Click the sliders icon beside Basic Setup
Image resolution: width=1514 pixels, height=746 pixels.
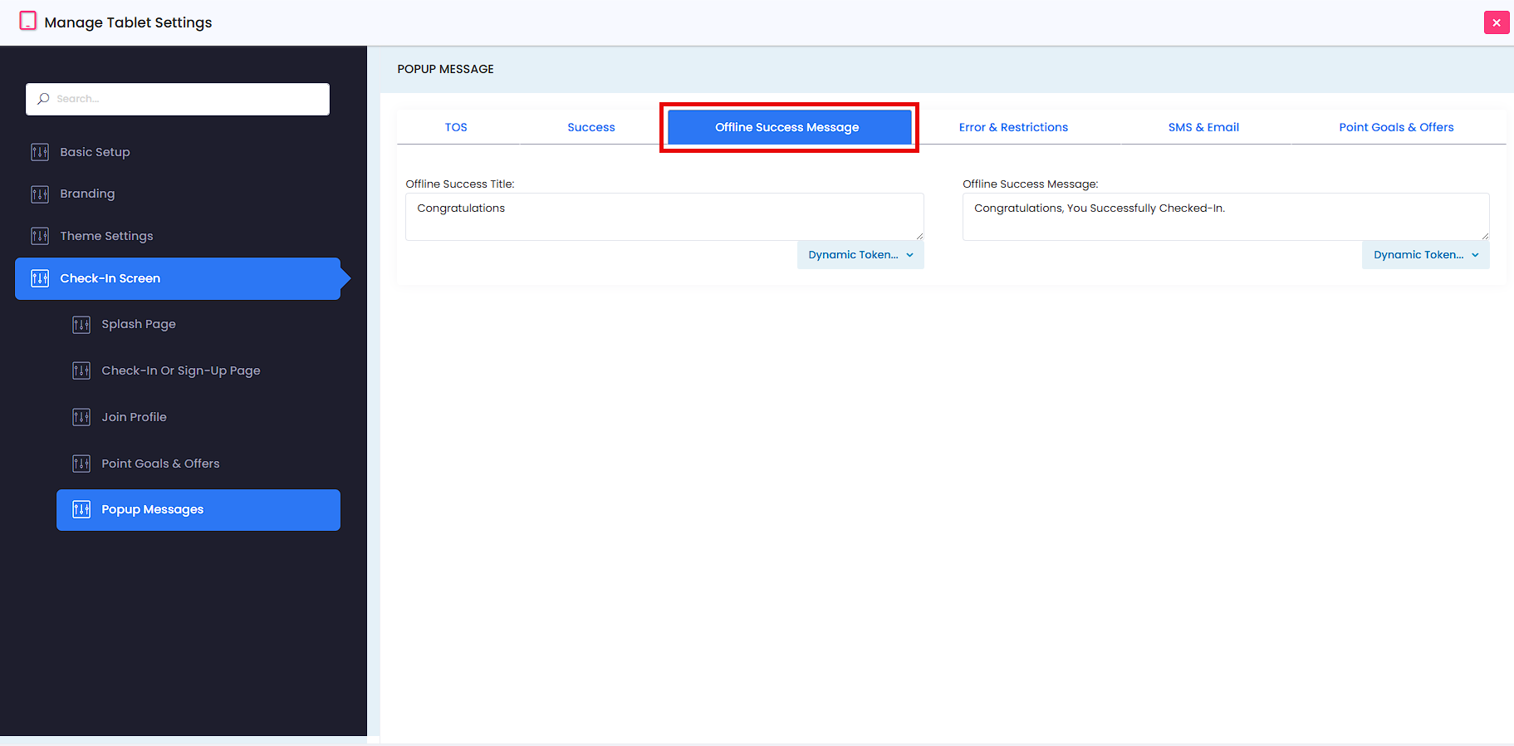tap(40, 152)
